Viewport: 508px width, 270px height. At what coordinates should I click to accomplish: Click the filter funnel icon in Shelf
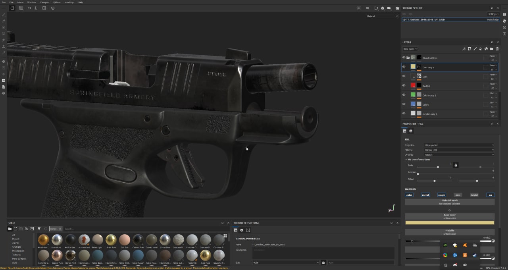(39, 229)
